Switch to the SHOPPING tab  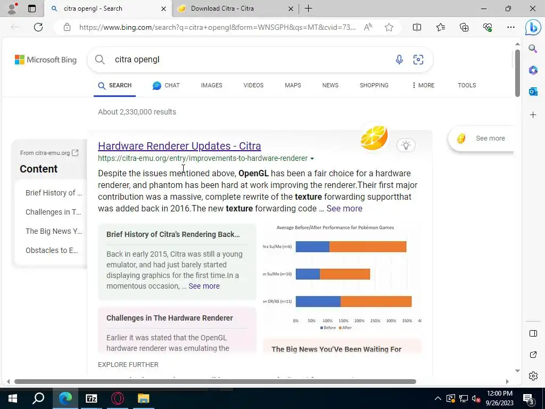(374, 85)
